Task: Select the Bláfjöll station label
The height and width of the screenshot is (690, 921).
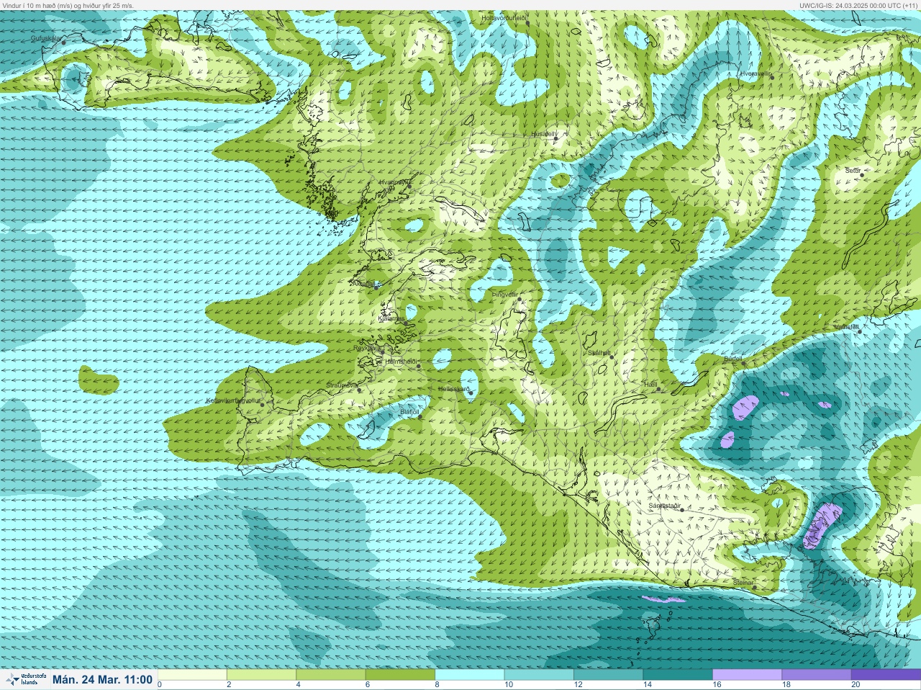Action: pos(409,412)
